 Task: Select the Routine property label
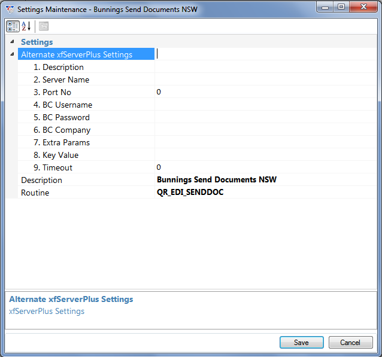click(x=86, y=193)
